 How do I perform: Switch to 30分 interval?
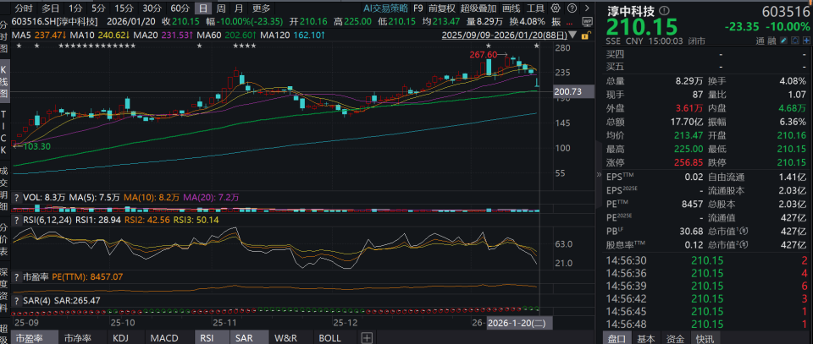(152, 8)
